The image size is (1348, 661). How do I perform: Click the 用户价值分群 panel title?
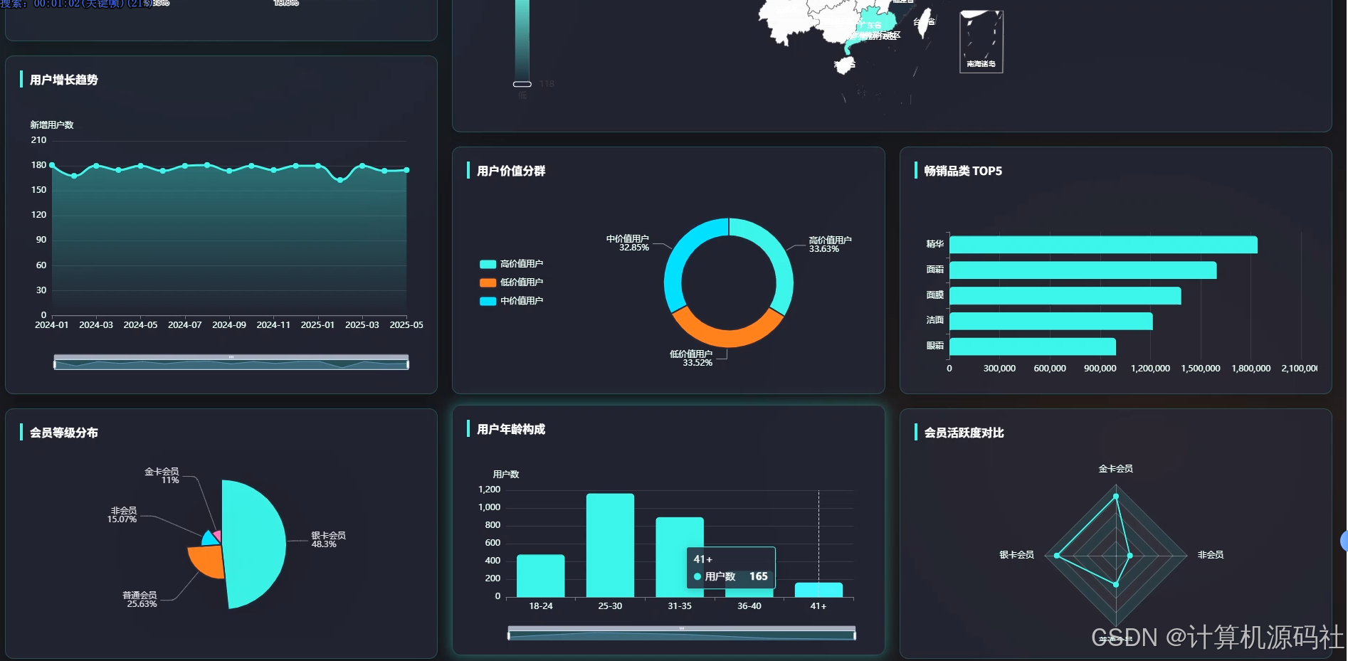[x=511, y=171]
